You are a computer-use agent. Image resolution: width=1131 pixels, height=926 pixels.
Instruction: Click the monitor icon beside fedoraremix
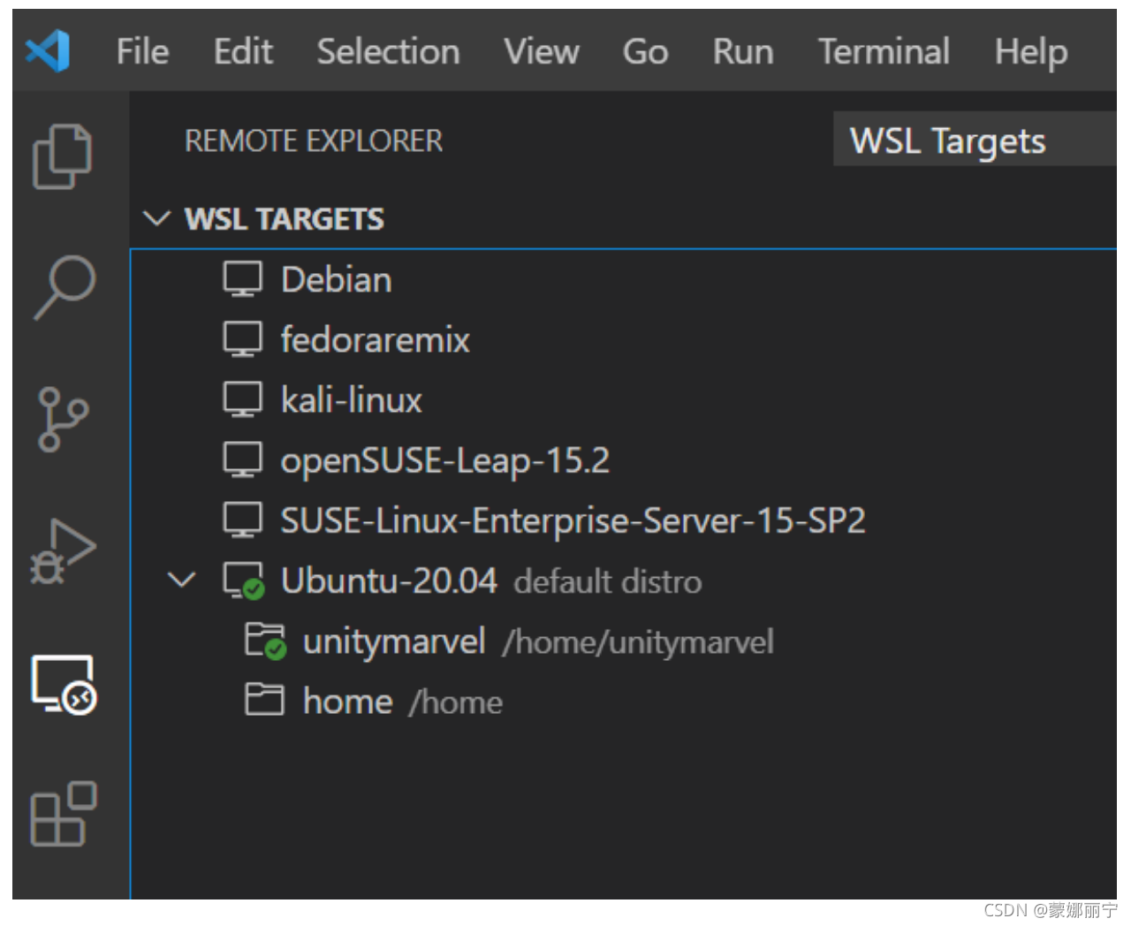point(242,339)
